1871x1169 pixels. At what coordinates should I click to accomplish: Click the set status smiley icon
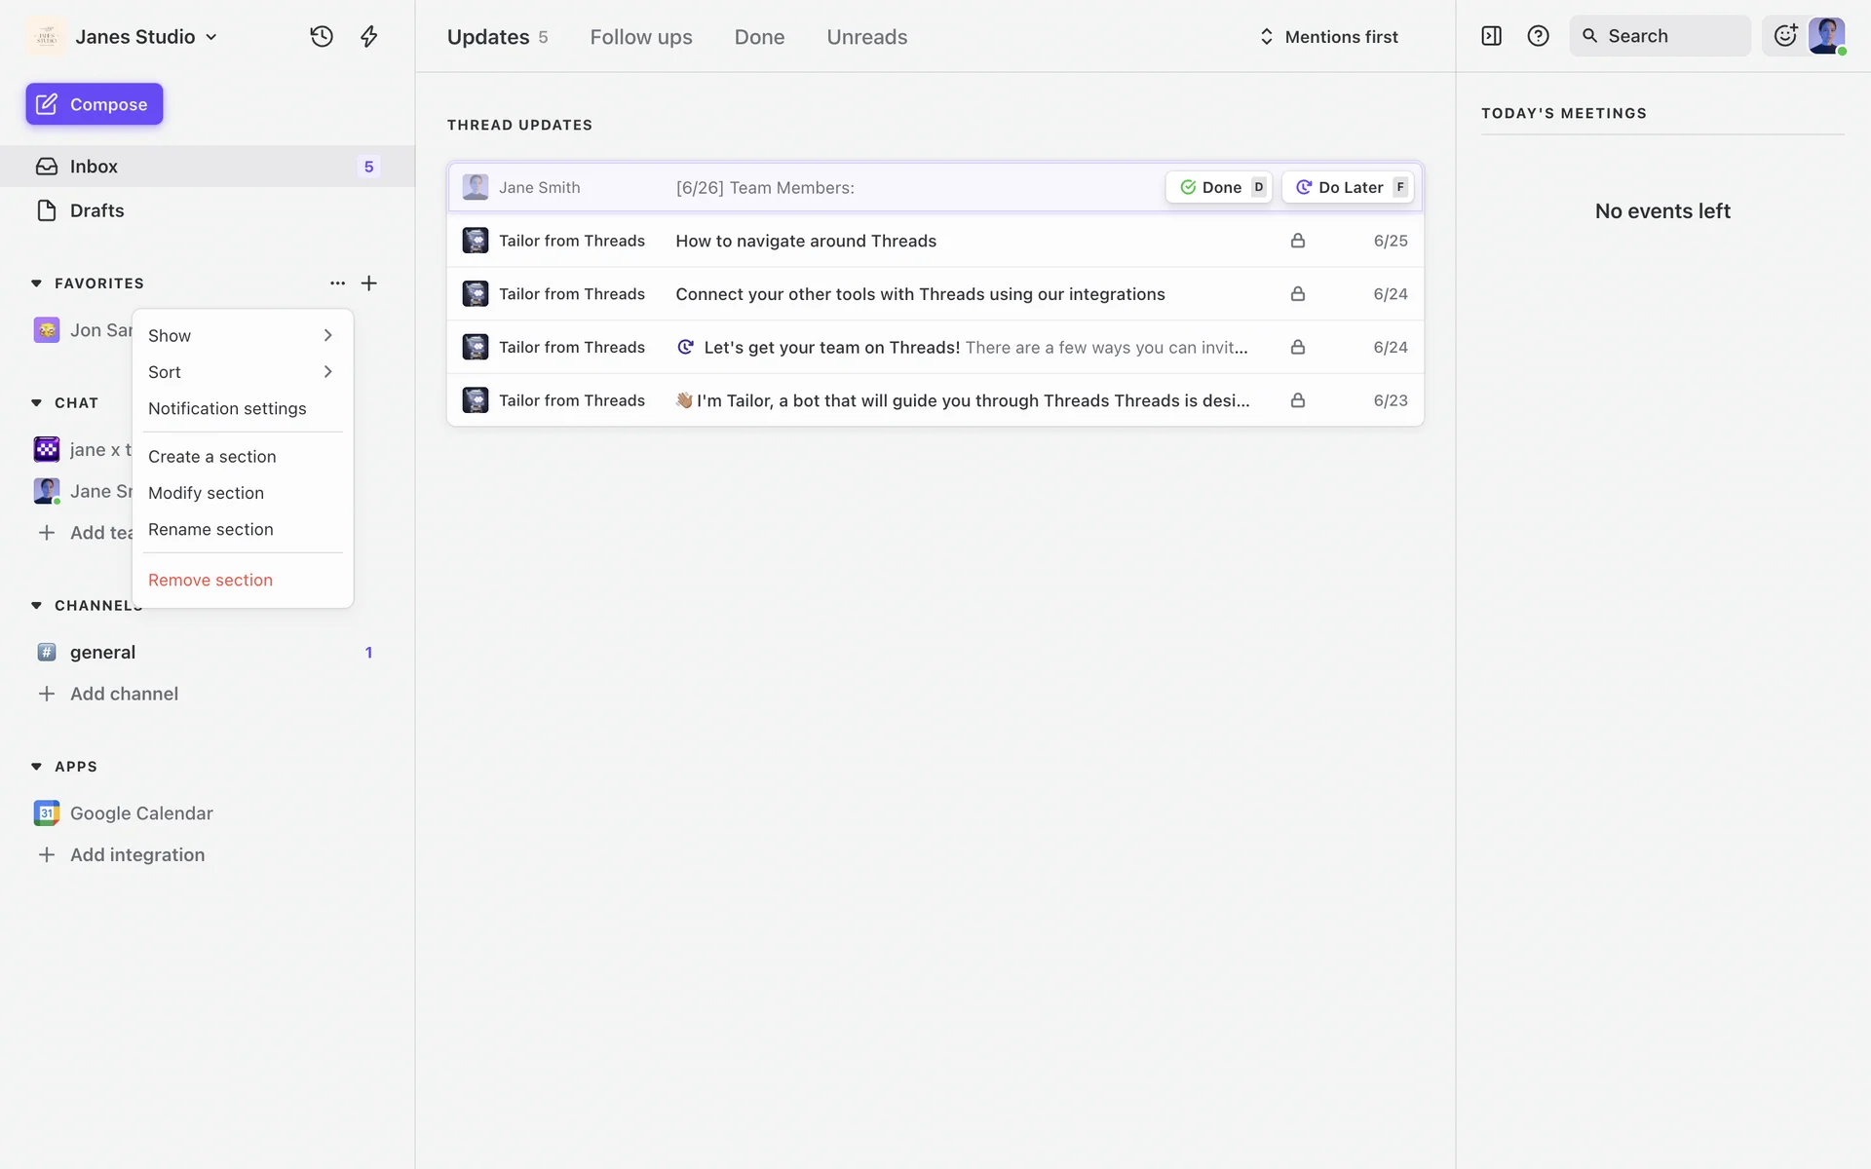coord(1784,36)
